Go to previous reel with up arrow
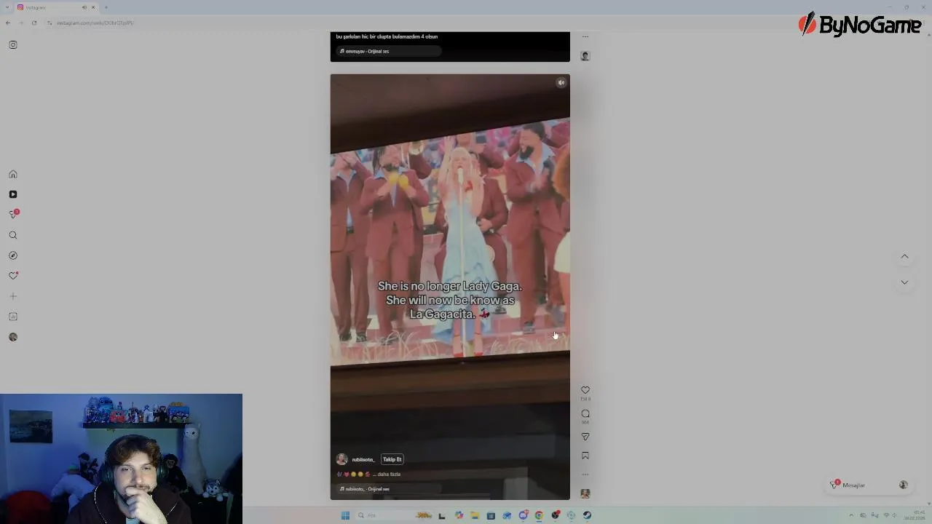 [904, 257]
